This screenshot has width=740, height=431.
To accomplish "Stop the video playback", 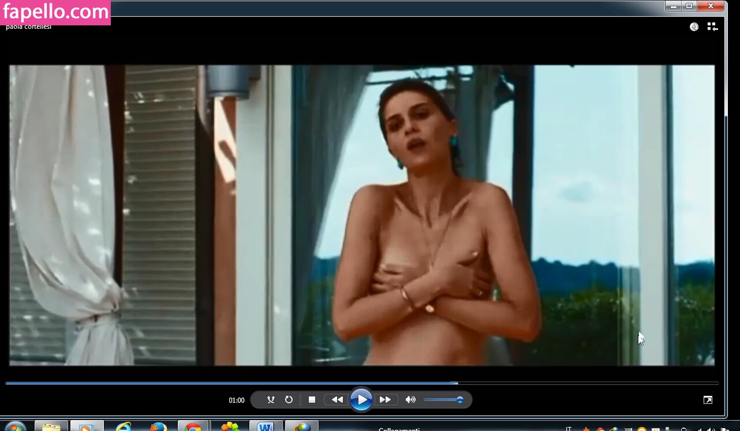I will click(312, 399).
